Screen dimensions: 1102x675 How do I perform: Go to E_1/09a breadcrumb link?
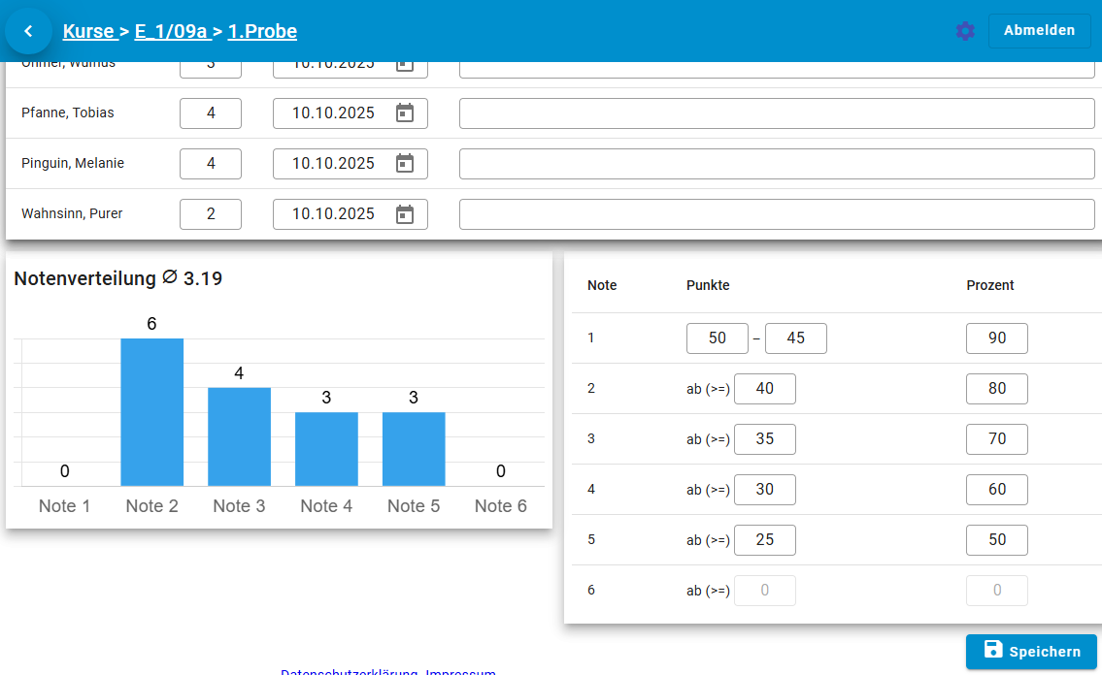point(172,32)
